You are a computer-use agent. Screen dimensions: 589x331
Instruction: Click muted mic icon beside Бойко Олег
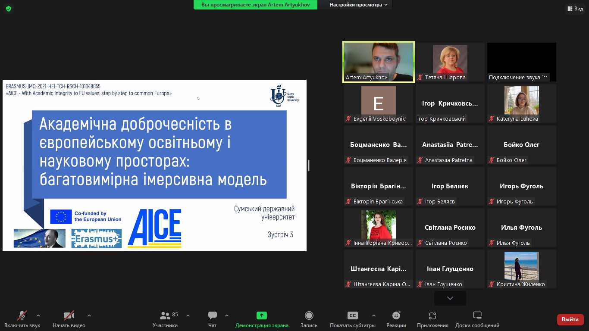tap(492, 160)
